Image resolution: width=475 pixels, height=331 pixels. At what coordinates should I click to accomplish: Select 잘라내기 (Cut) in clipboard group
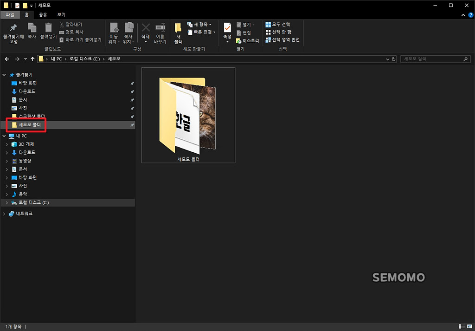[71, 24]
